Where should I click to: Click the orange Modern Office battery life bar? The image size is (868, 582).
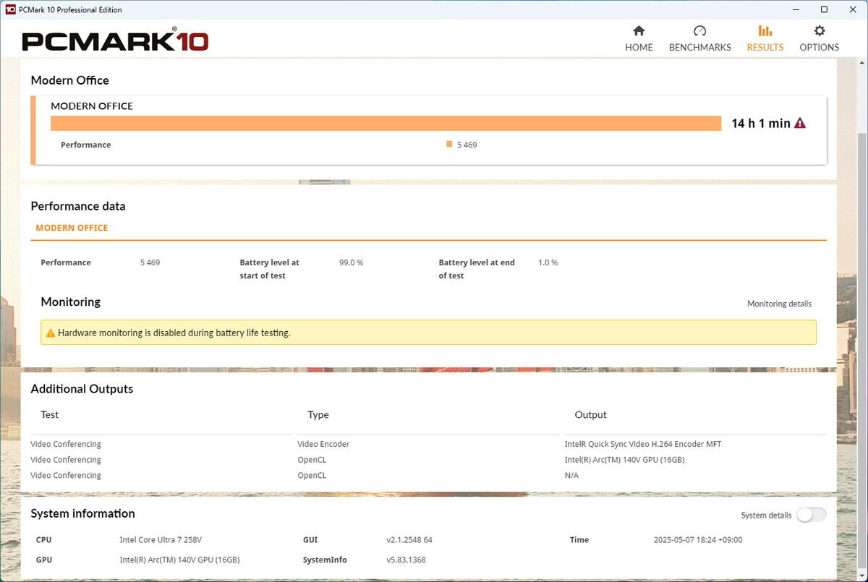click(x=386, y=123)
